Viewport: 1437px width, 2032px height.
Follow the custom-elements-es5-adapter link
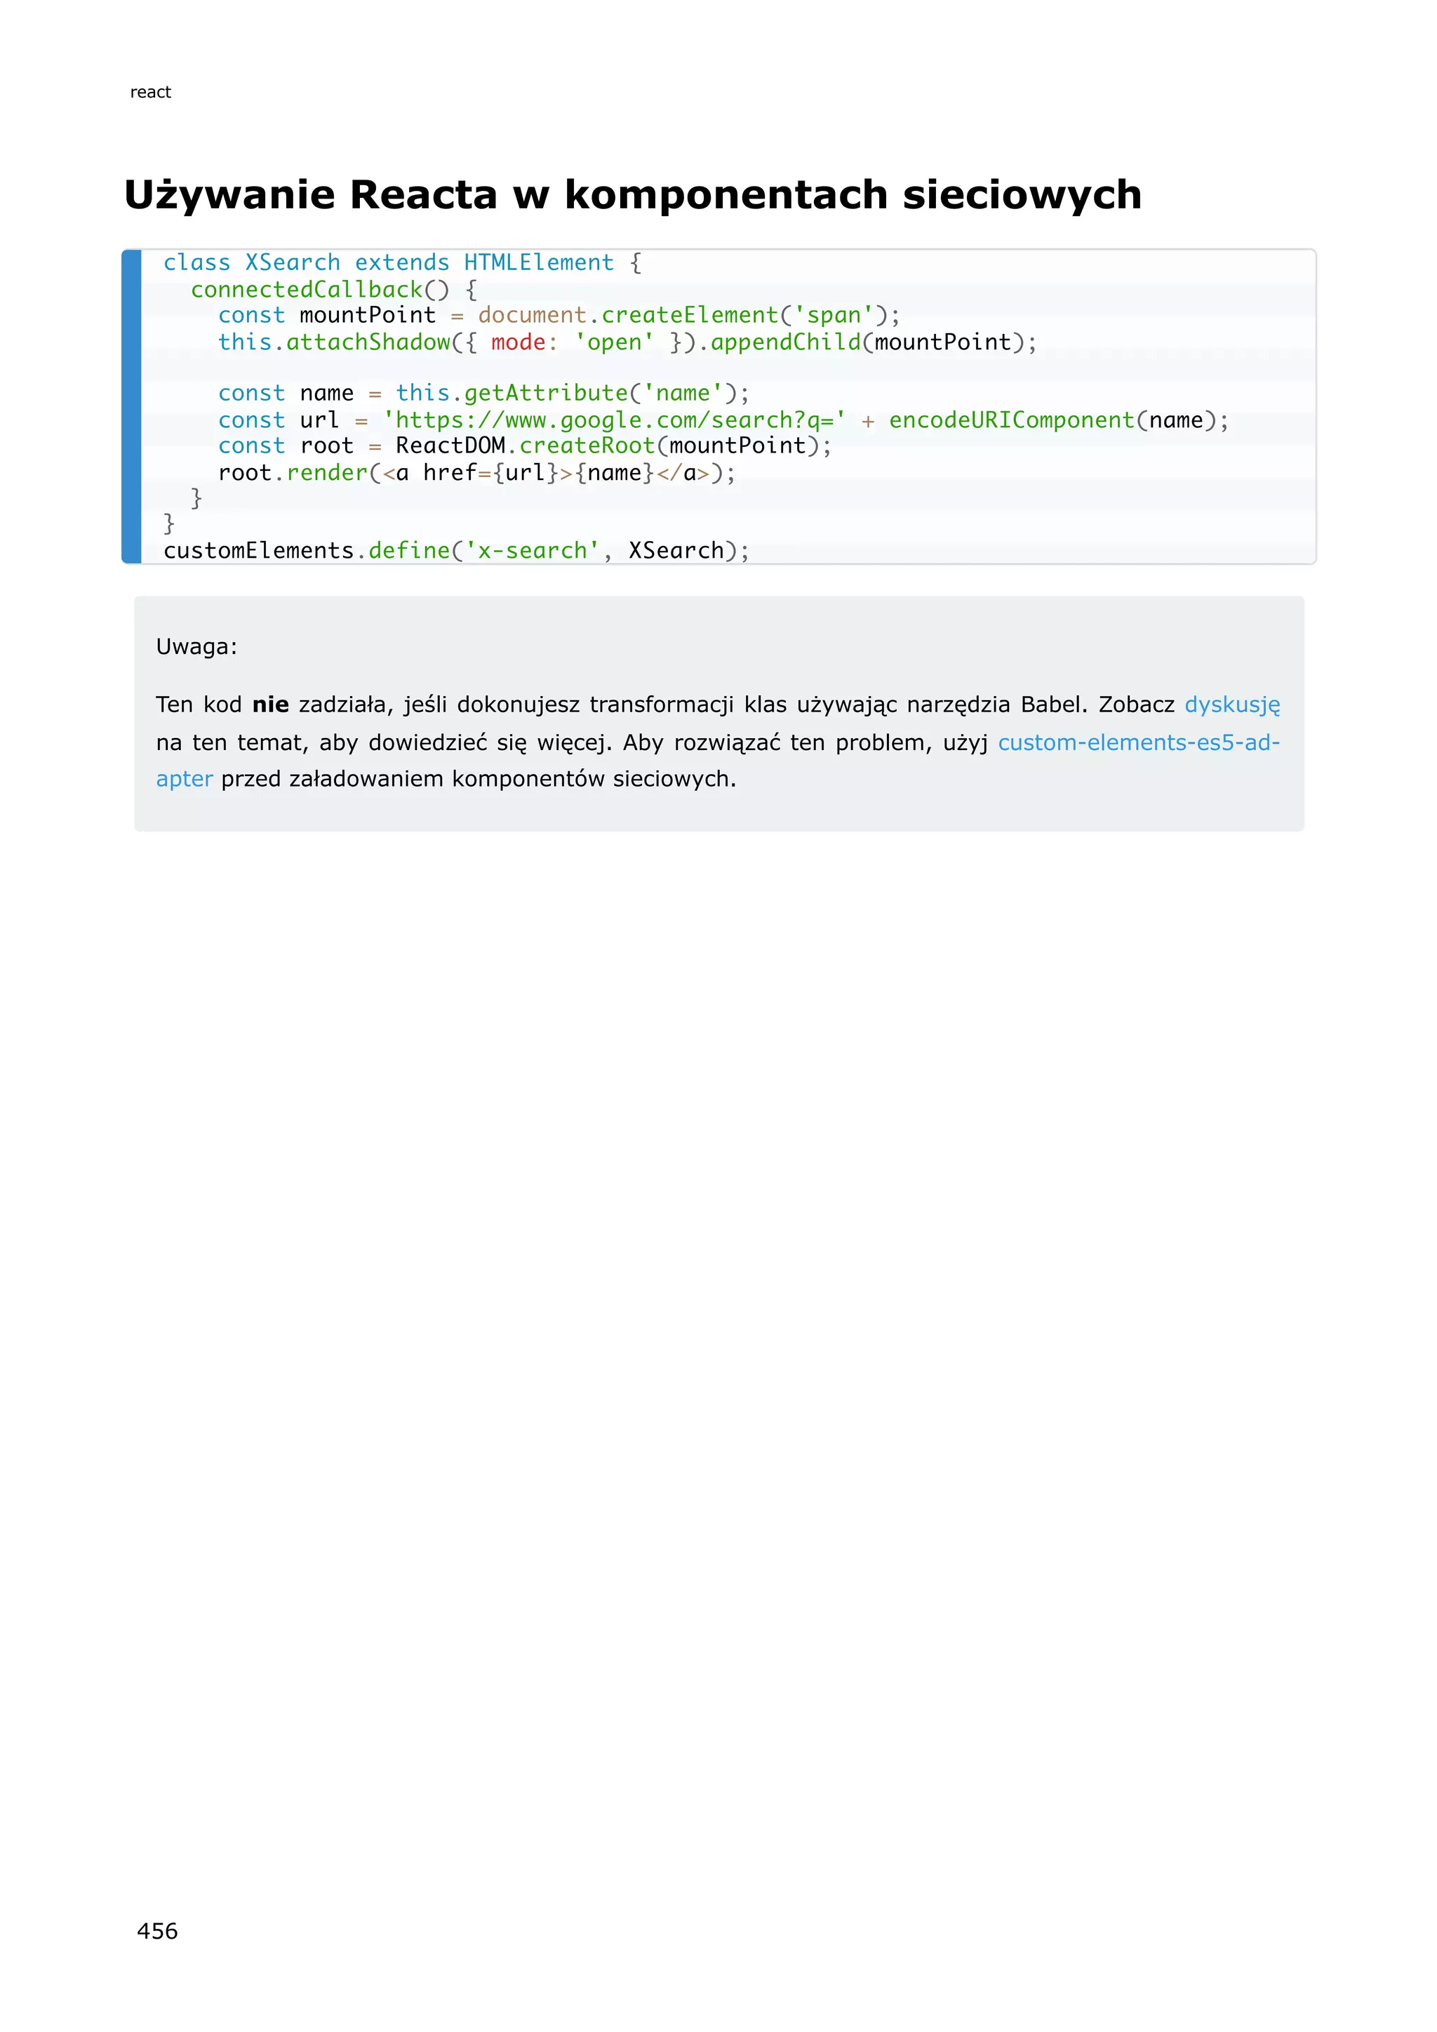click(1138, 742)
